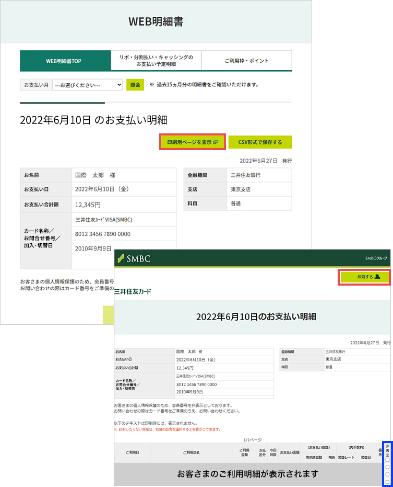Image resolution: width=393 pixels, height=487 pixels.
Task: Click the 換算日 column header
Action: (x=366, y=458)
